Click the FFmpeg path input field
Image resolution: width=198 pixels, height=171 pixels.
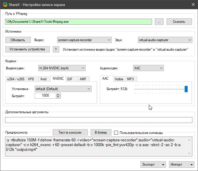[x=79, y=22]
